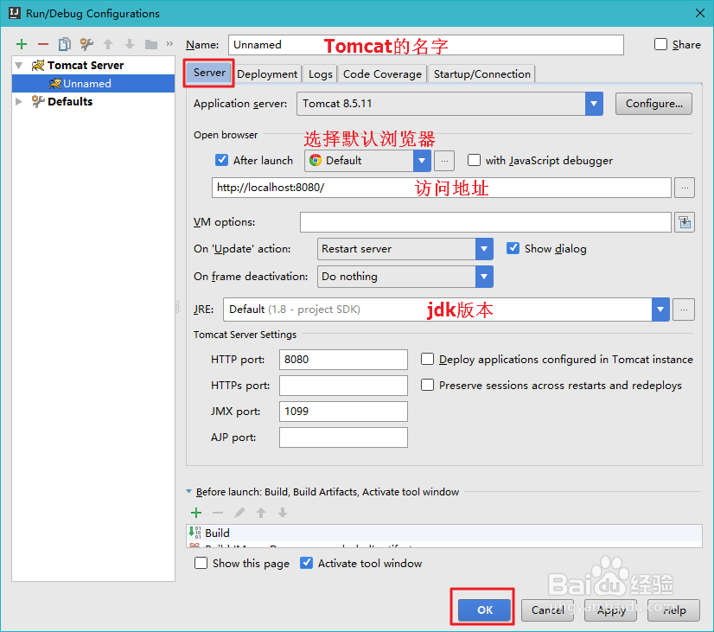
Task: Click JMX port field showing 1099
Action: tap(343, 412)
